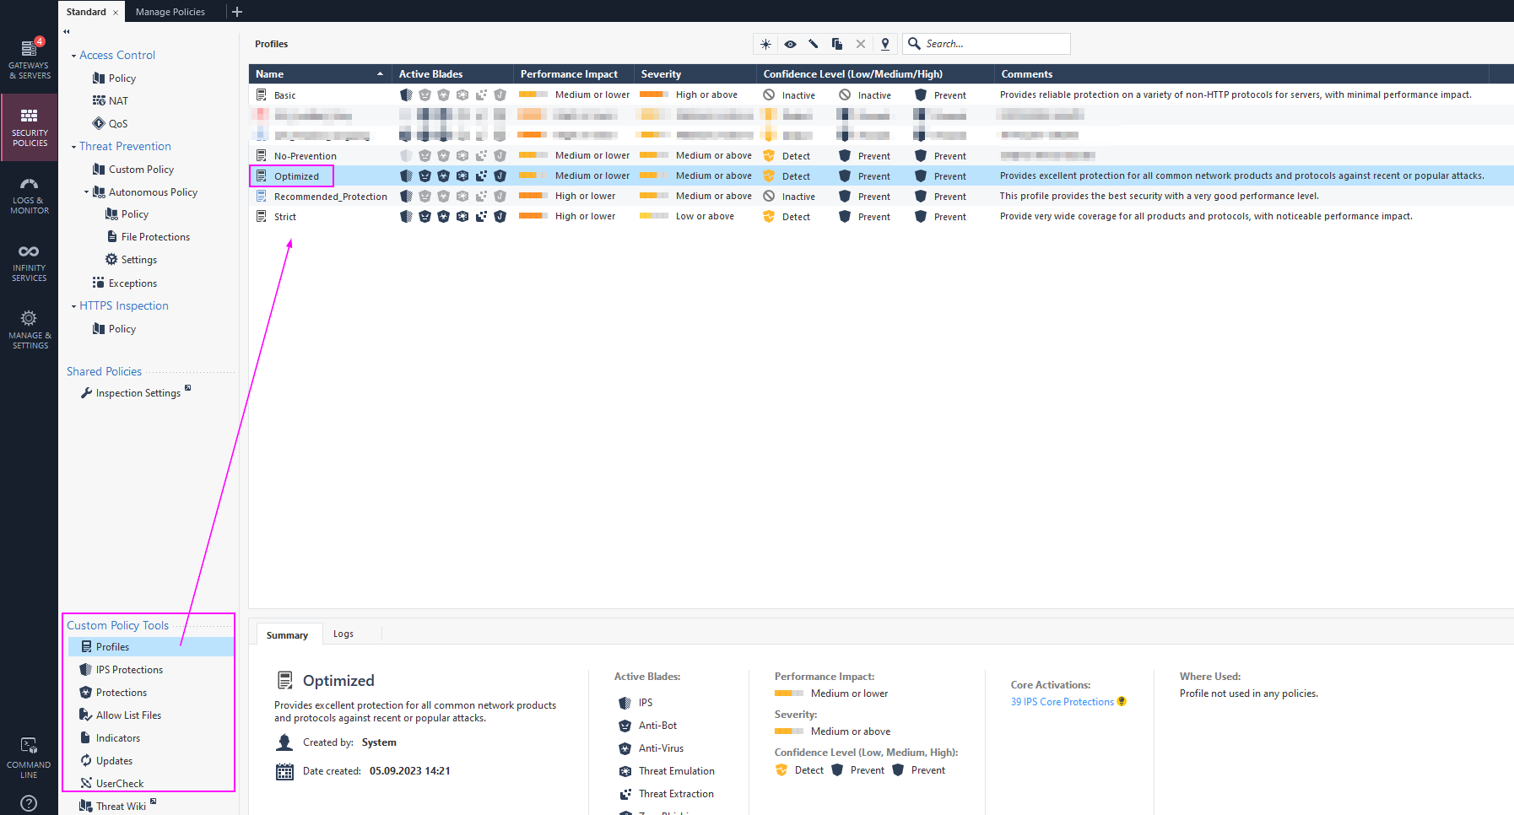Select the Strict profile row

[x=881, y=217]
